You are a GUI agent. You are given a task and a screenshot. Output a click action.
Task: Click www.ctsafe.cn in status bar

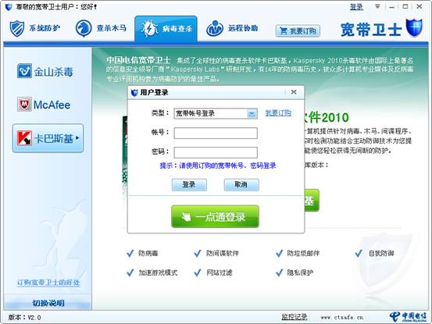click(342, 317)
